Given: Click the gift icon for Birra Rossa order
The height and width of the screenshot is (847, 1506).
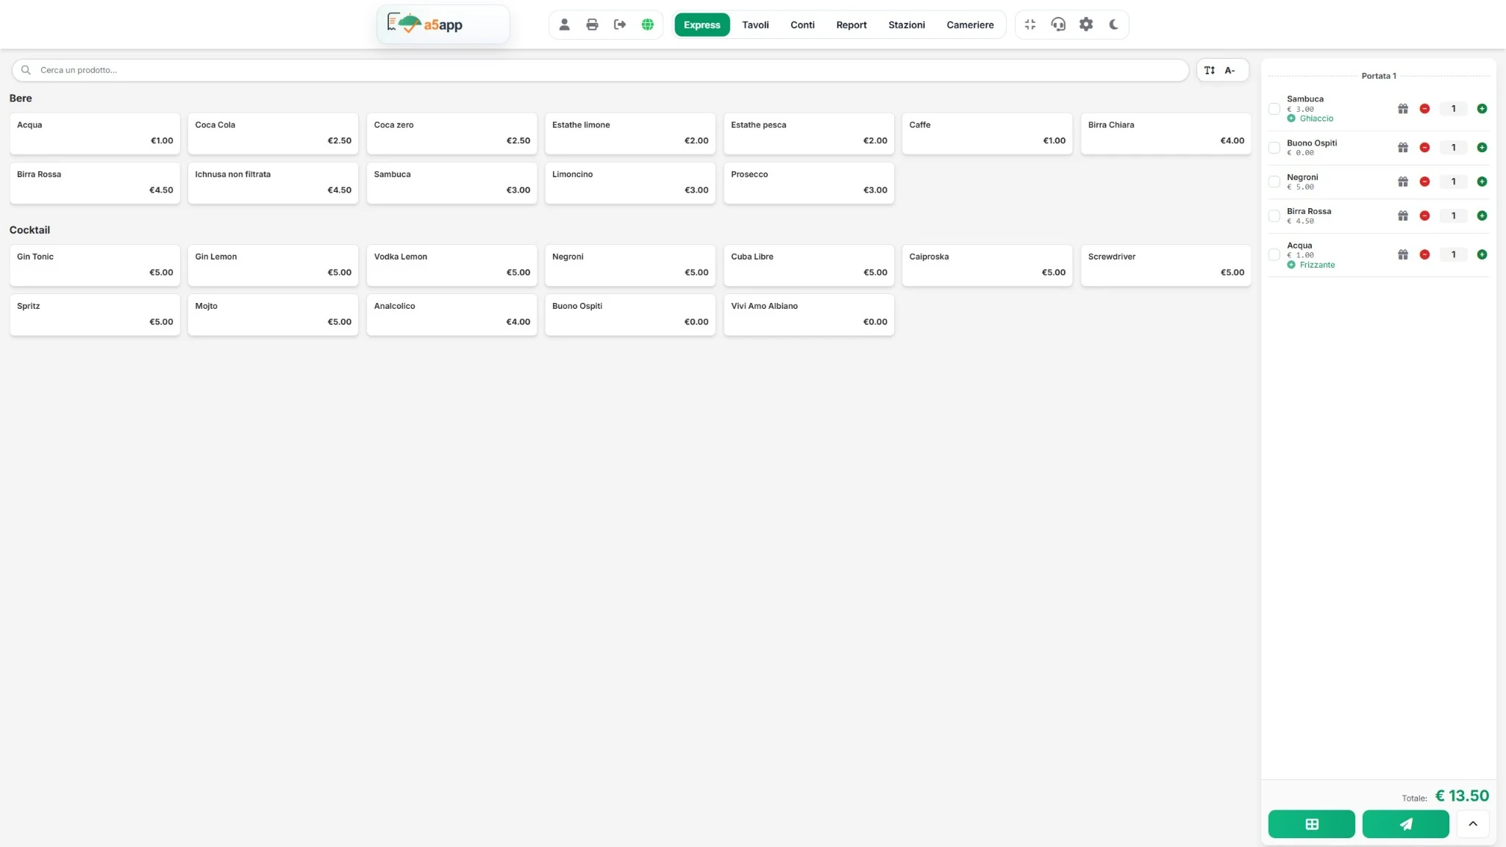Looking at the screenshot, I should click(1403, 215).
